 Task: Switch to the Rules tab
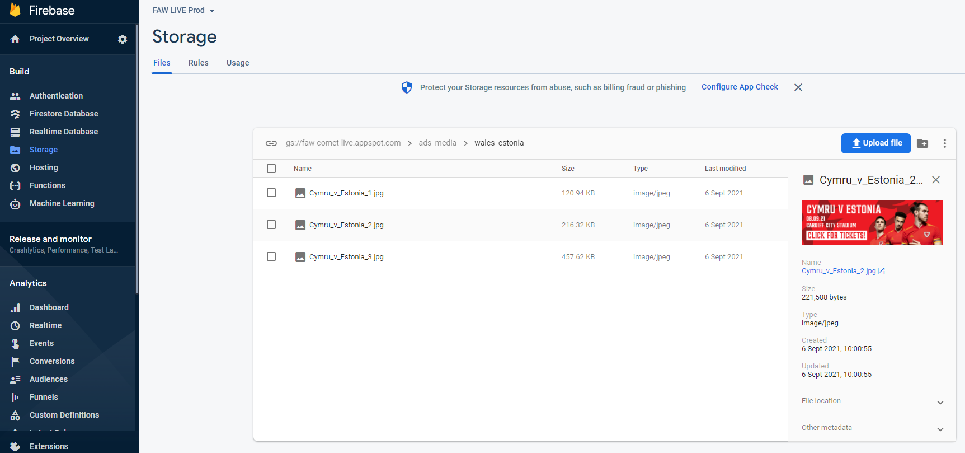(198, 63)
